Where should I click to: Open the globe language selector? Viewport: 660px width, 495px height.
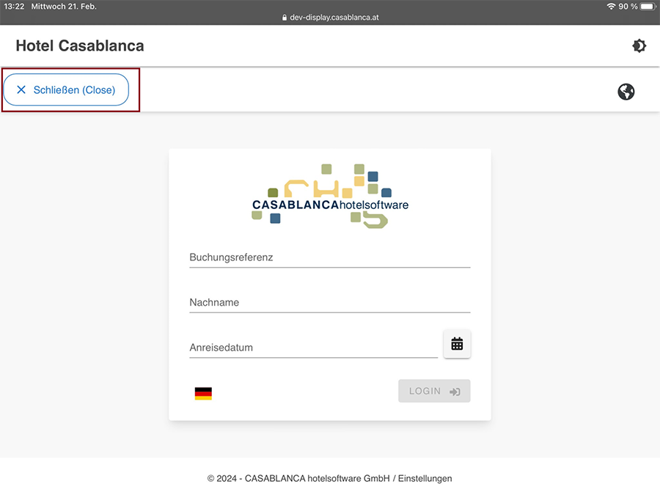pyautogui.click(x=626, y=92)
